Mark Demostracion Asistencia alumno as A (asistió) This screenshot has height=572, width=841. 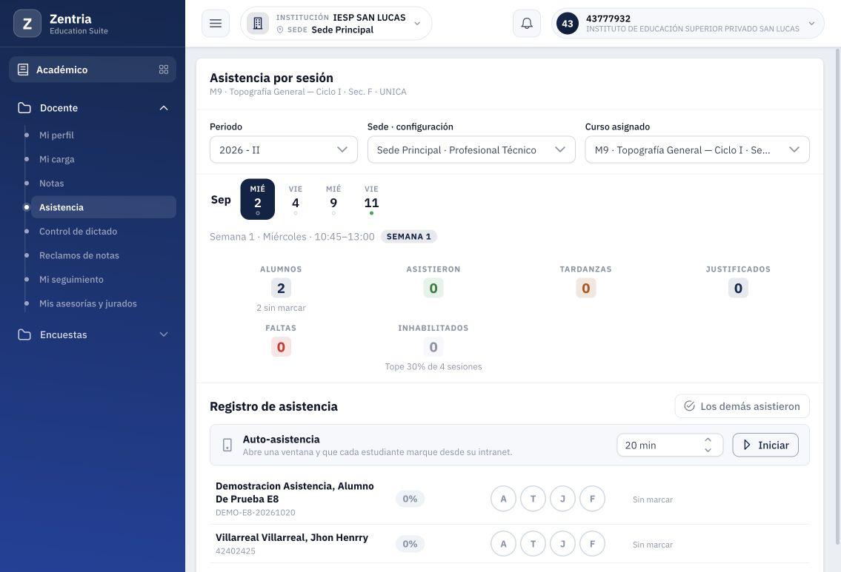(503, 499)
